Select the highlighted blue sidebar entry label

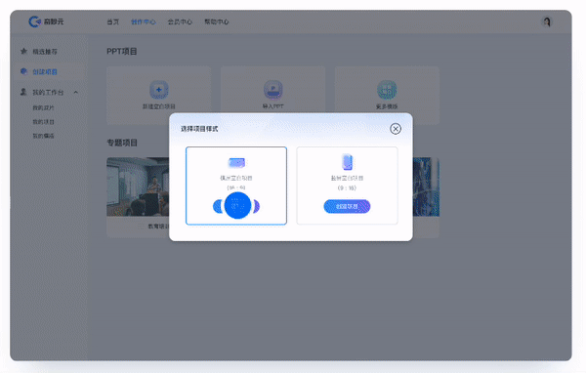45,71
